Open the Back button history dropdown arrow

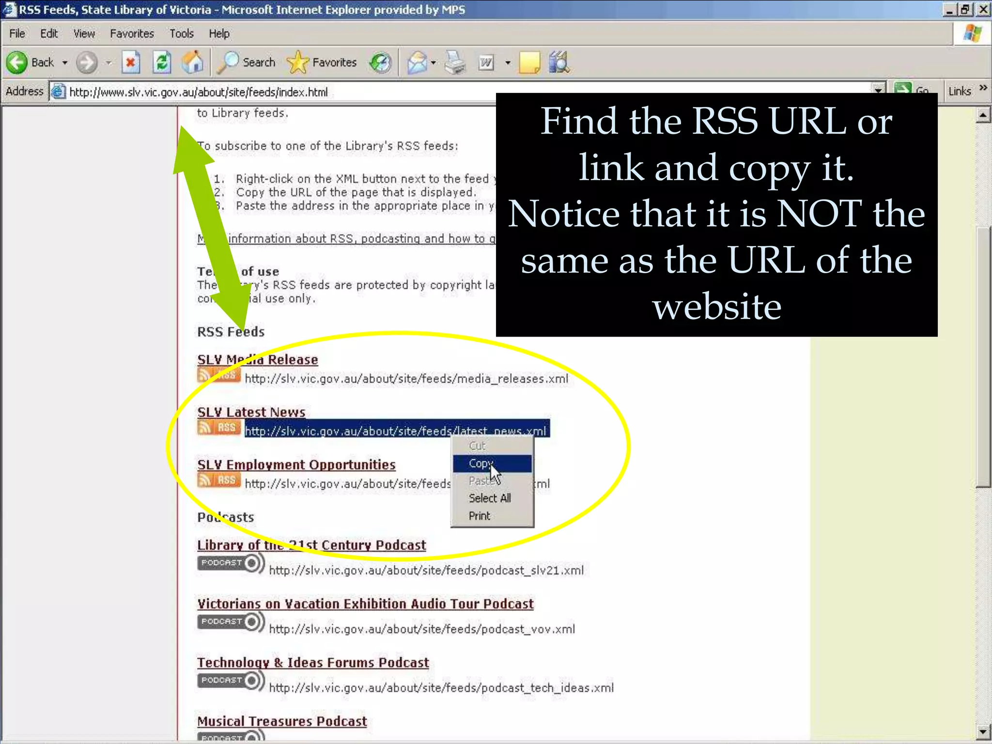(x=64, y=62)
